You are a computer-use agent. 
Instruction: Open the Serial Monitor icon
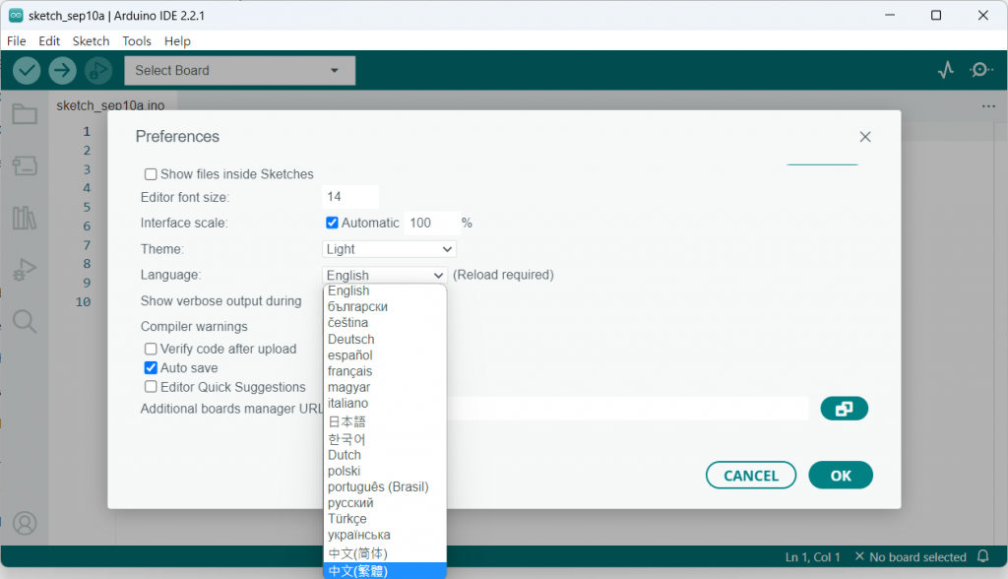[x=981, y=70]
